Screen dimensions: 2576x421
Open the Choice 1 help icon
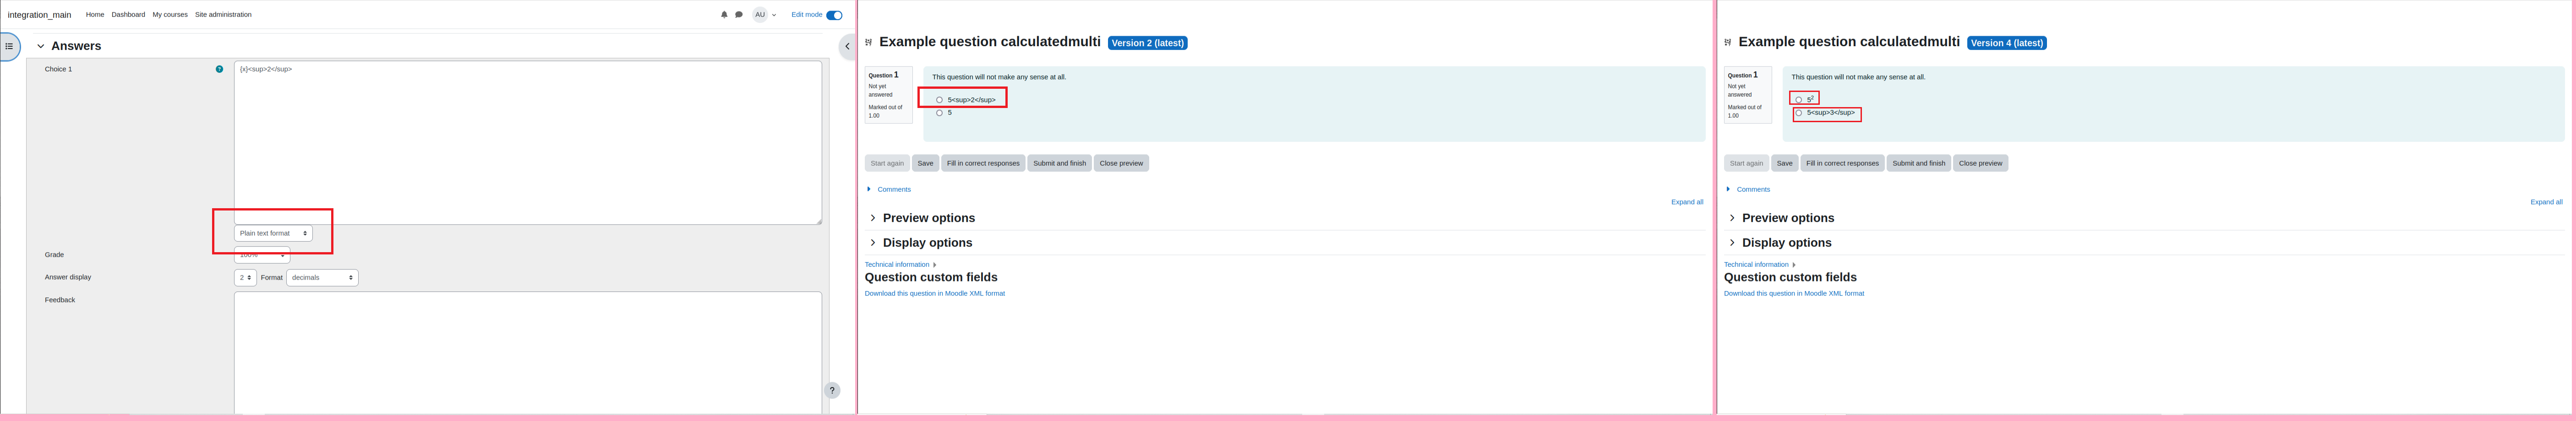[x=219, y=69]
